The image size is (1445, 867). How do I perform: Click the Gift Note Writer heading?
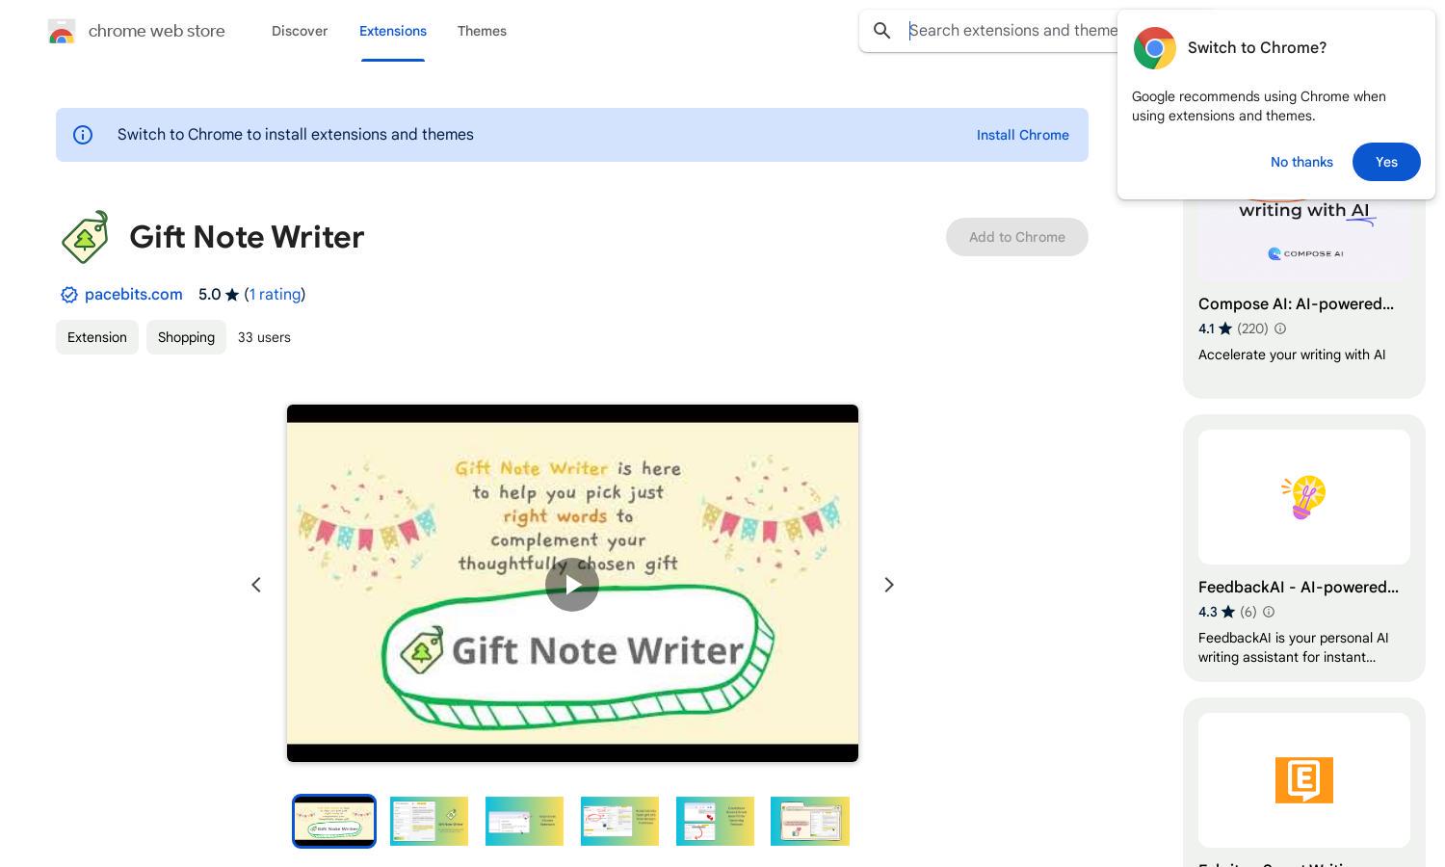[x=247, y=237]
